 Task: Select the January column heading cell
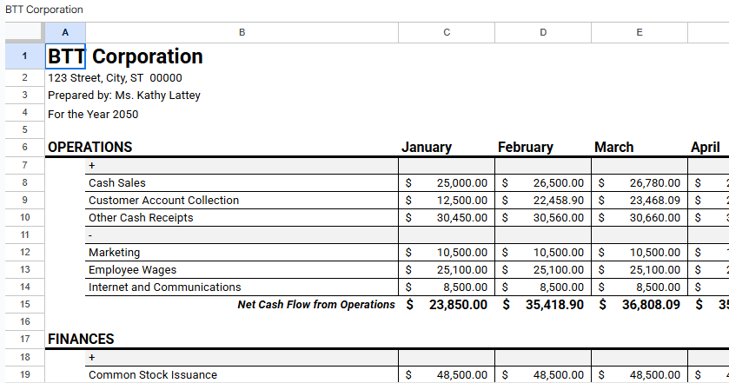427,148
